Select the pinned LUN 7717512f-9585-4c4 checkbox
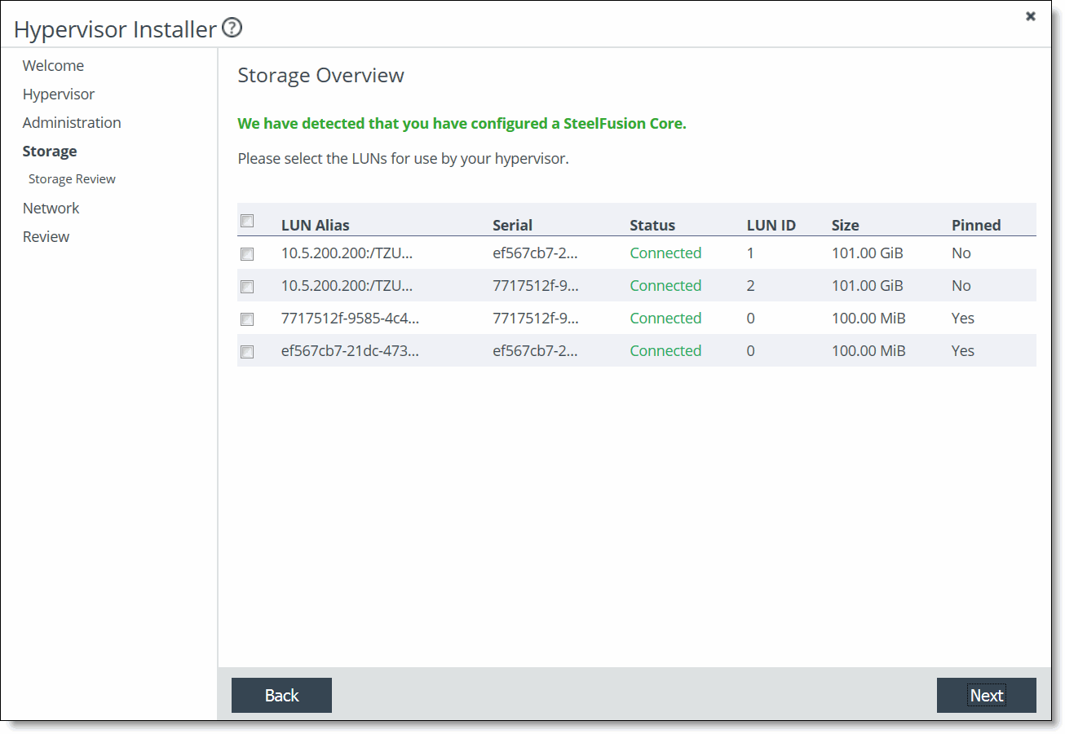Viewport: 1065px width, 734px height. pyautogui.click(x=247, y=319)
